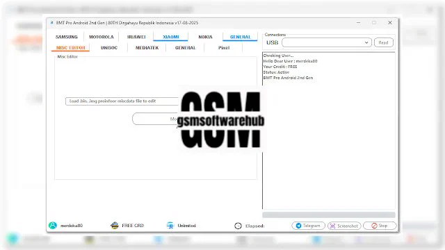Click the Screenshot button

[x=344, y=226]
